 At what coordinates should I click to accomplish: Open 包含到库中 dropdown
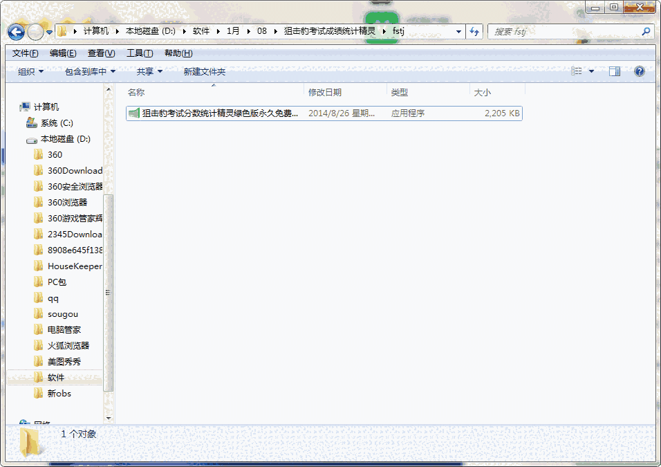coord(90,72)
